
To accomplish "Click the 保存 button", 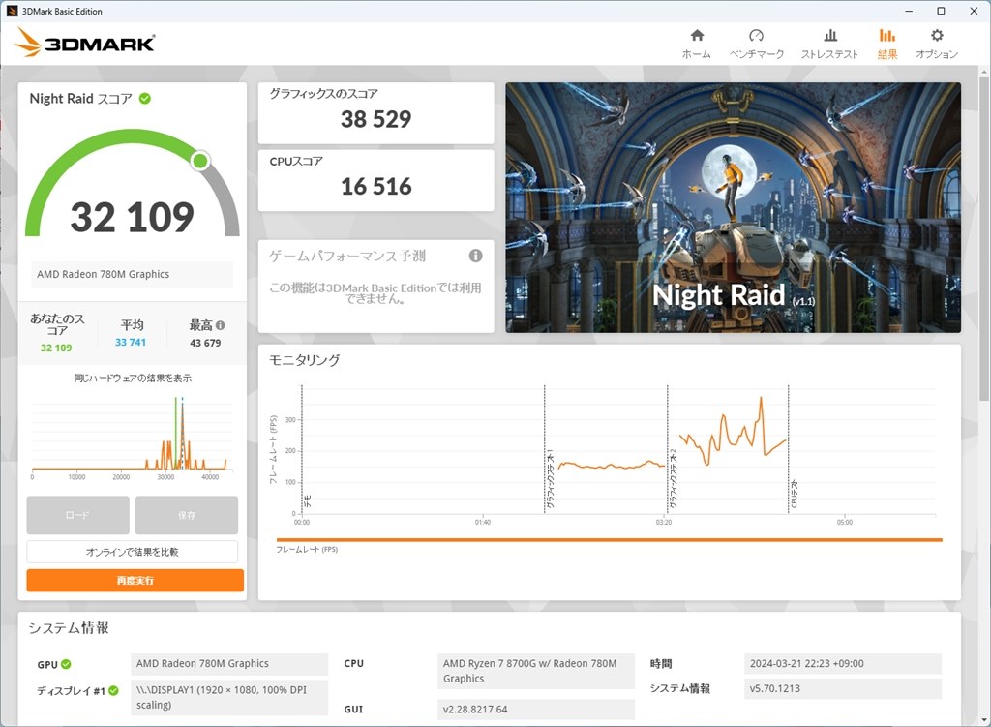I will (x=186, y=515).
